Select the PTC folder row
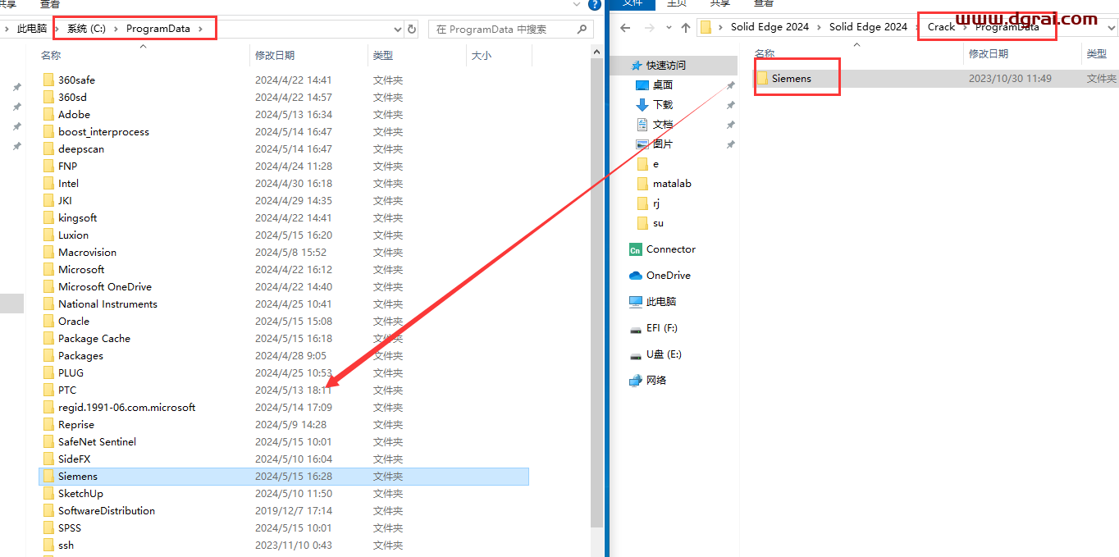Image resolution: width=1119 pixels, height=557 pixels. 284,390
